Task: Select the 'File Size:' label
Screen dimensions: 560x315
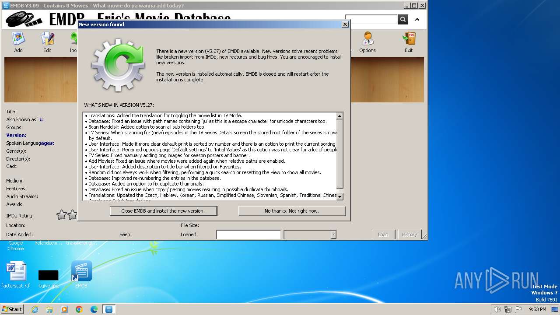Action: point(190,225)
